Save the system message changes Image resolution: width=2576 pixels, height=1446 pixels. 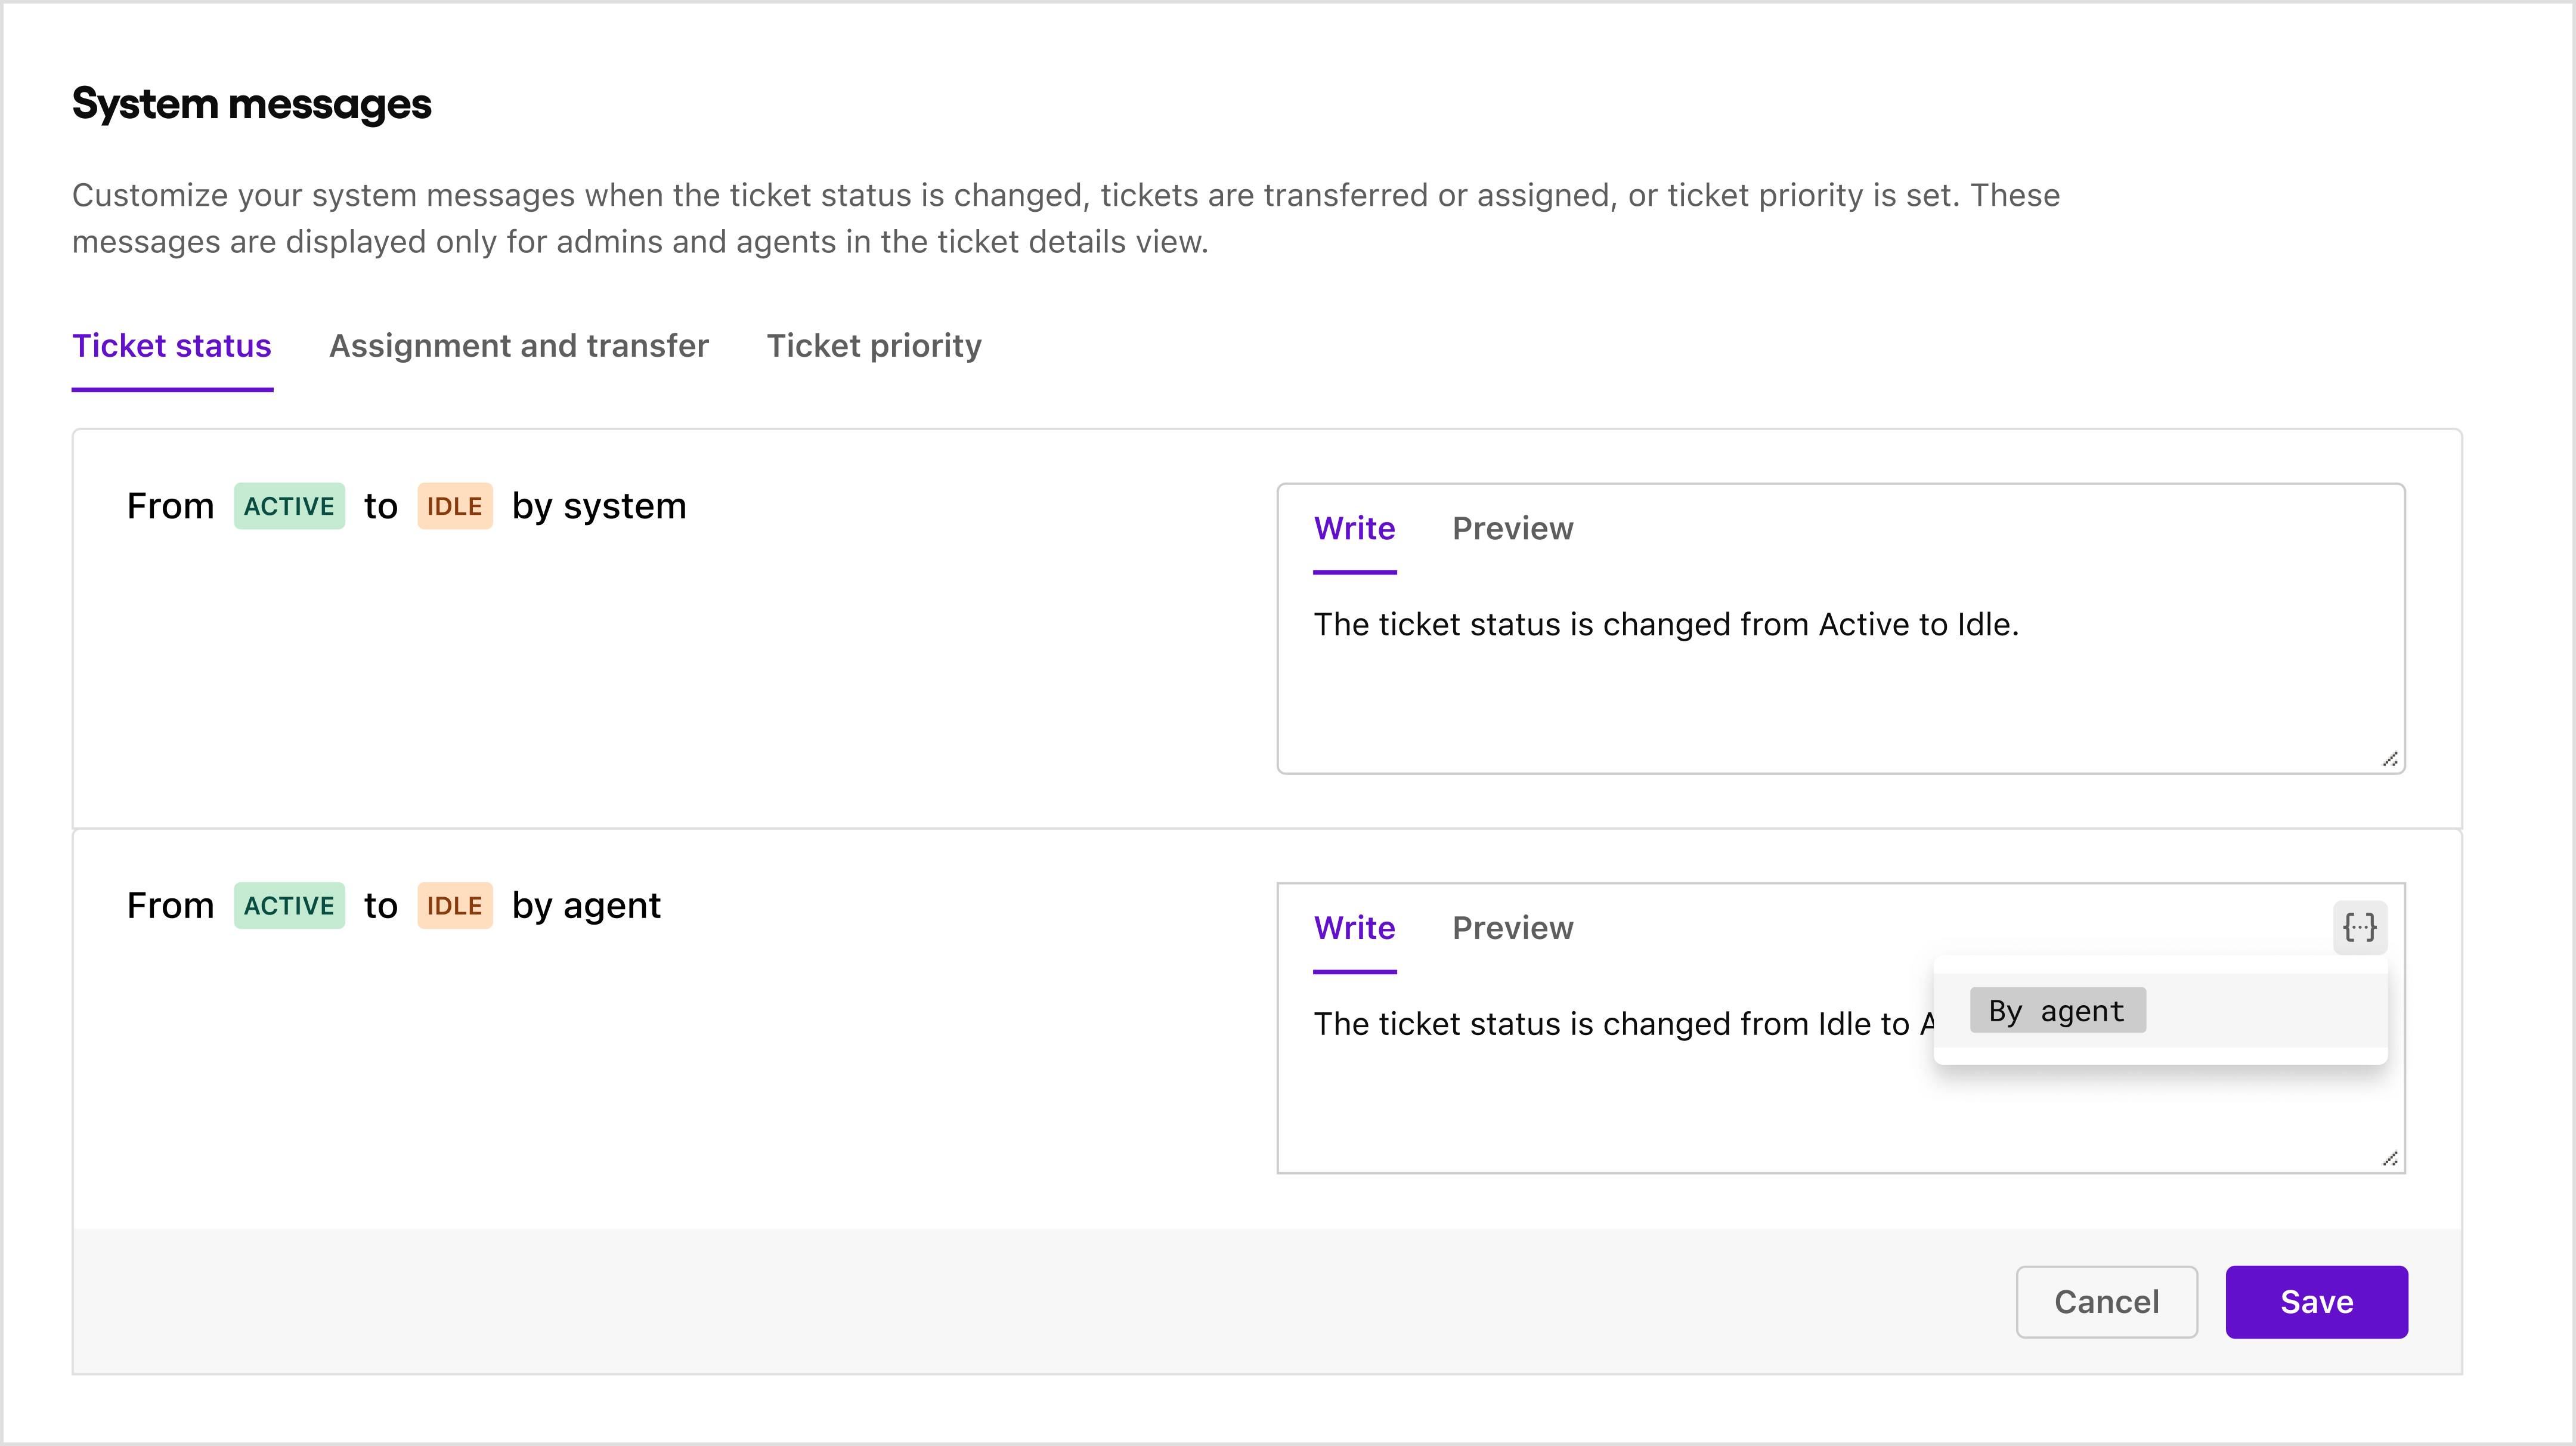click(2316, 1302)
